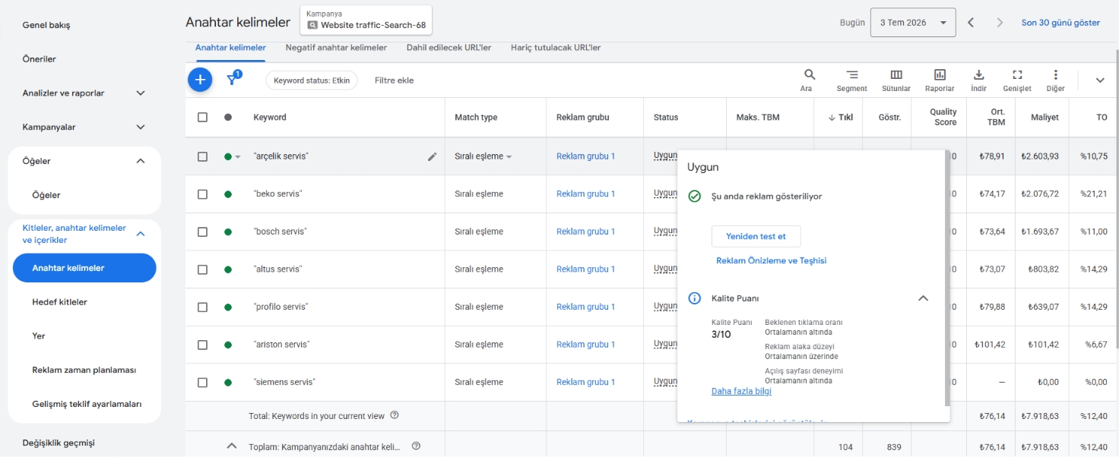Check the "arçelik servis" row checkbox

(202, 156)
